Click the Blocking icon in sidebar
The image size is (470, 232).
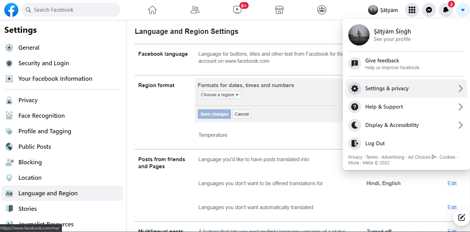[x=10, y=162]
